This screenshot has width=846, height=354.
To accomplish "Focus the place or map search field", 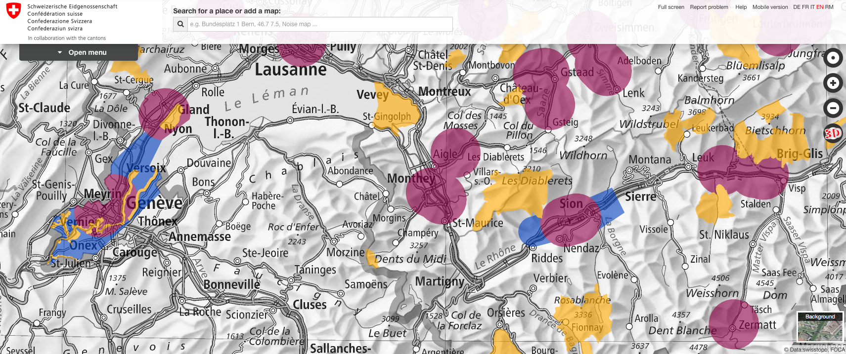I will pos(320,24).
